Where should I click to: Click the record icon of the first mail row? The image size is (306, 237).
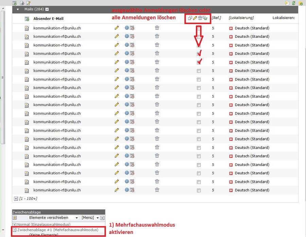[x=27, y=28]
